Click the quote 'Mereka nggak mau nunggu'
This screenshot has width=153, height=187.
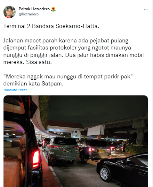click(68, 76)
